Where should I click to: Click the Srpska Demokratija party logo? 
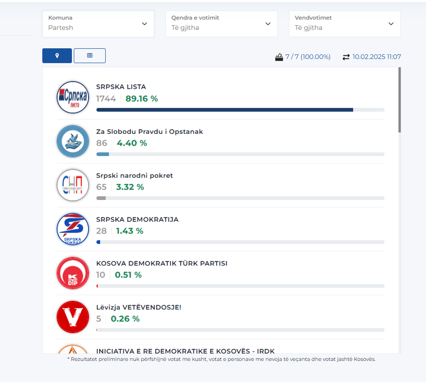pyautogui.click(x=73, y=229)
